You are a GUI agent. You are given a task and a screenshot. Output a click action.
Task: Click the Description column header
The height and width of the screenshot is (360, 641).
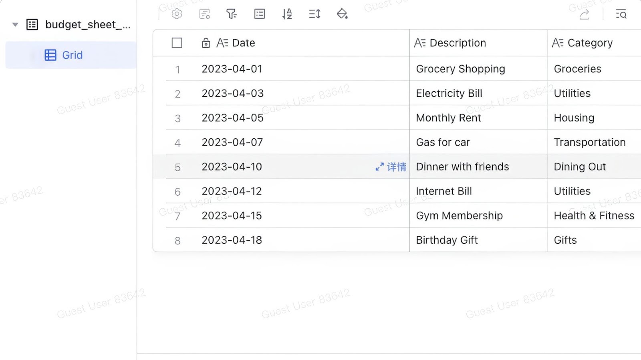458,42
